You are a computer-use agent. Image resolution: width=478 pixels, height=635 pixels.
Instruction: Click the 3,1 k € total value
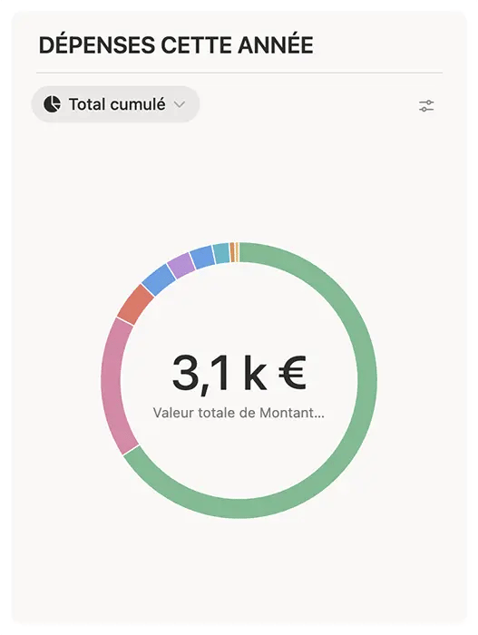239,373
